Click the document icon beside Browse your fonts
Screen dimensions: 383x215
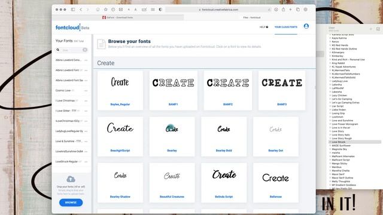[101, 44]
